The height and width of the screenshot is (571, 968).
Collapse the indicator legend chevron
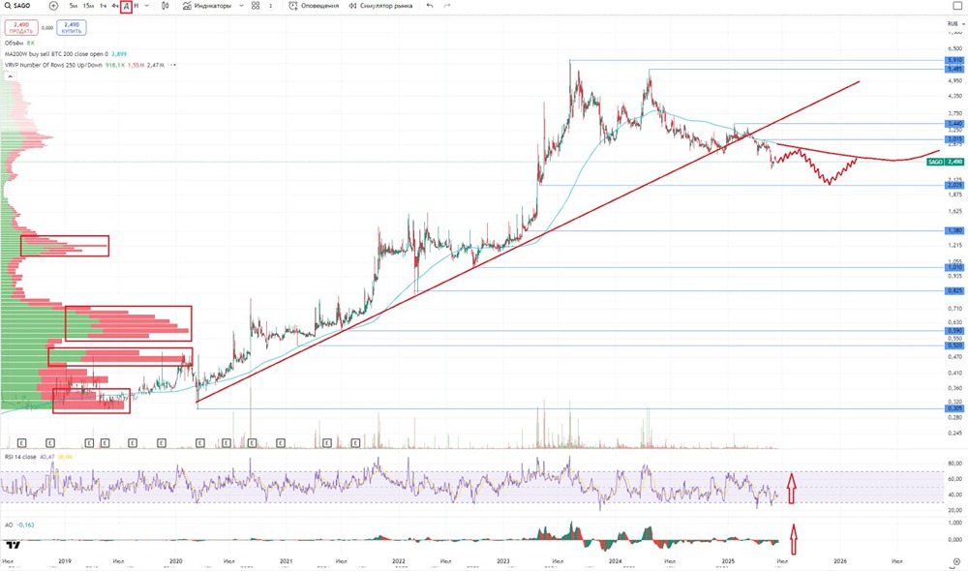point(10,75)
